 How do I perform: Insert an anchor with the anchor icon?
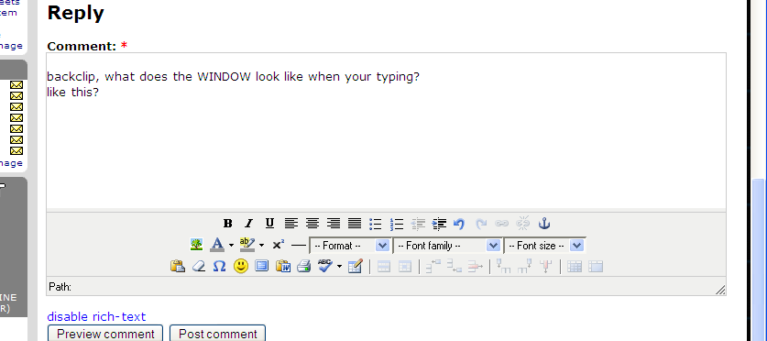coord(544,224)
